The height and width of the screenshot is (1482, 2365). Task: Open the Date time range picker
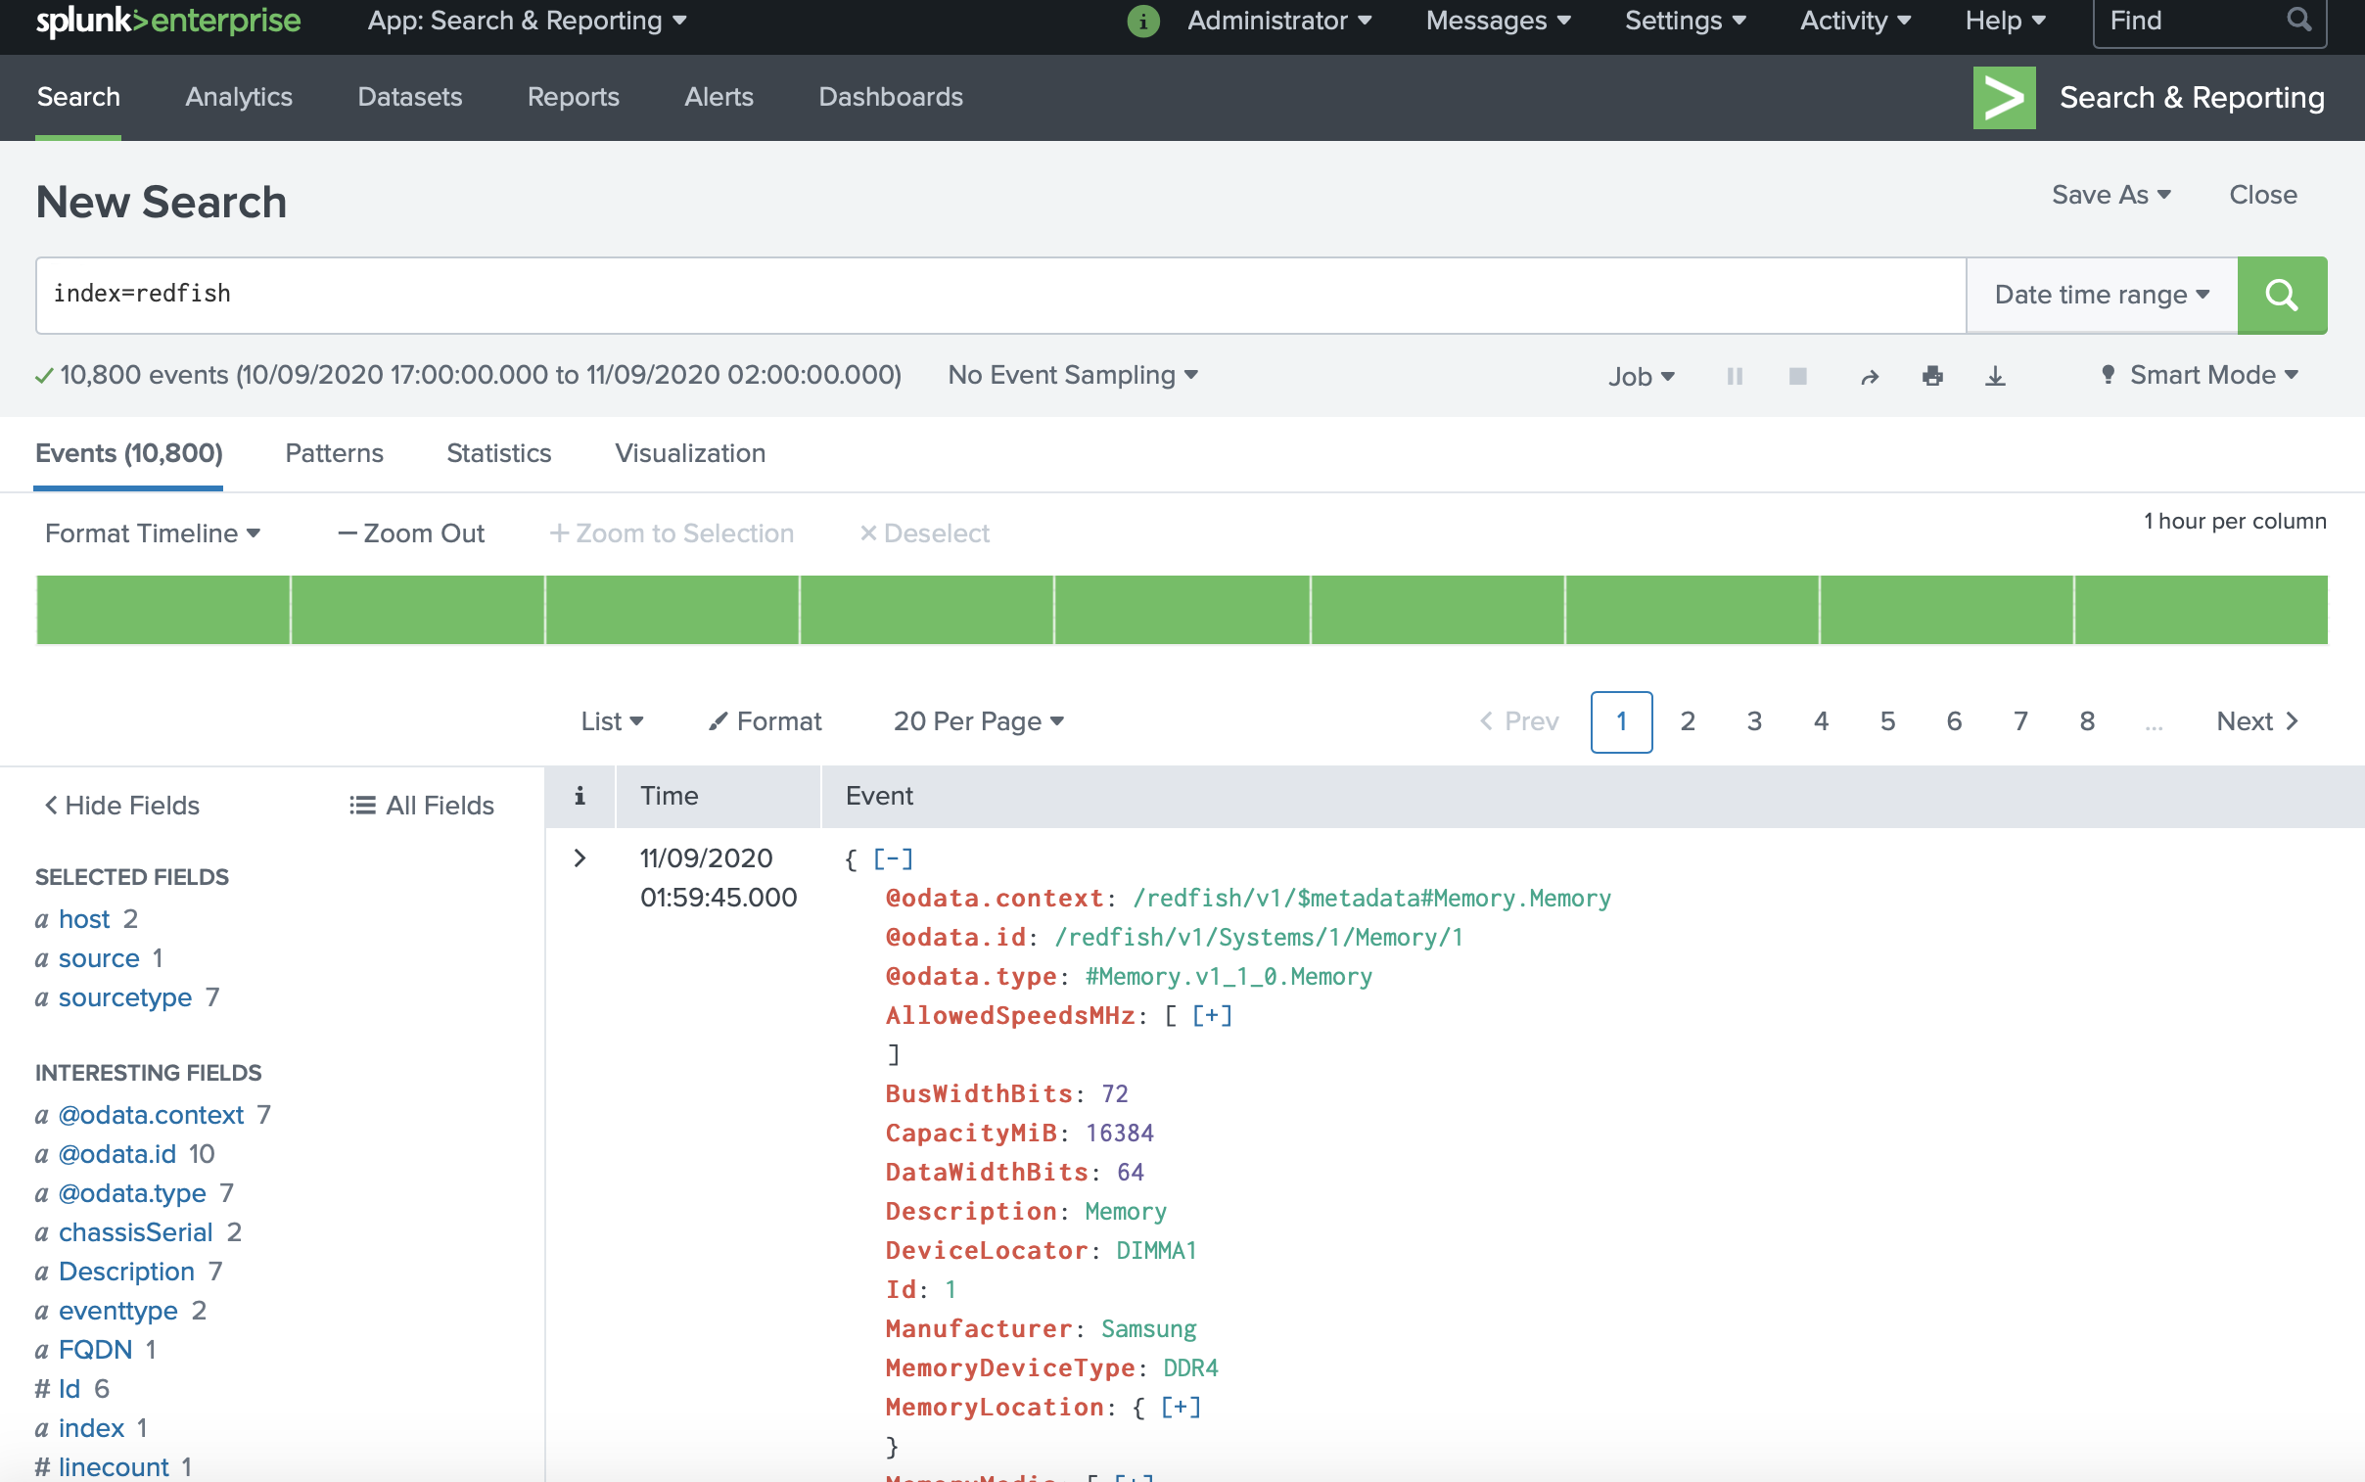(x=2102, y=294)
